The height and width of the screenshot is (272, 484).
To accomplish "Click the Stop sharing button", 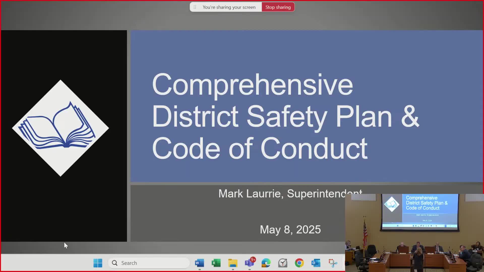I will (278, 7).
